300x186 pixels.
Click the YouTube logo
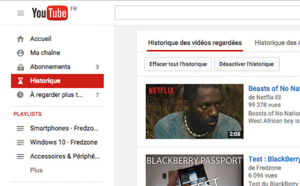coord(50,13)
